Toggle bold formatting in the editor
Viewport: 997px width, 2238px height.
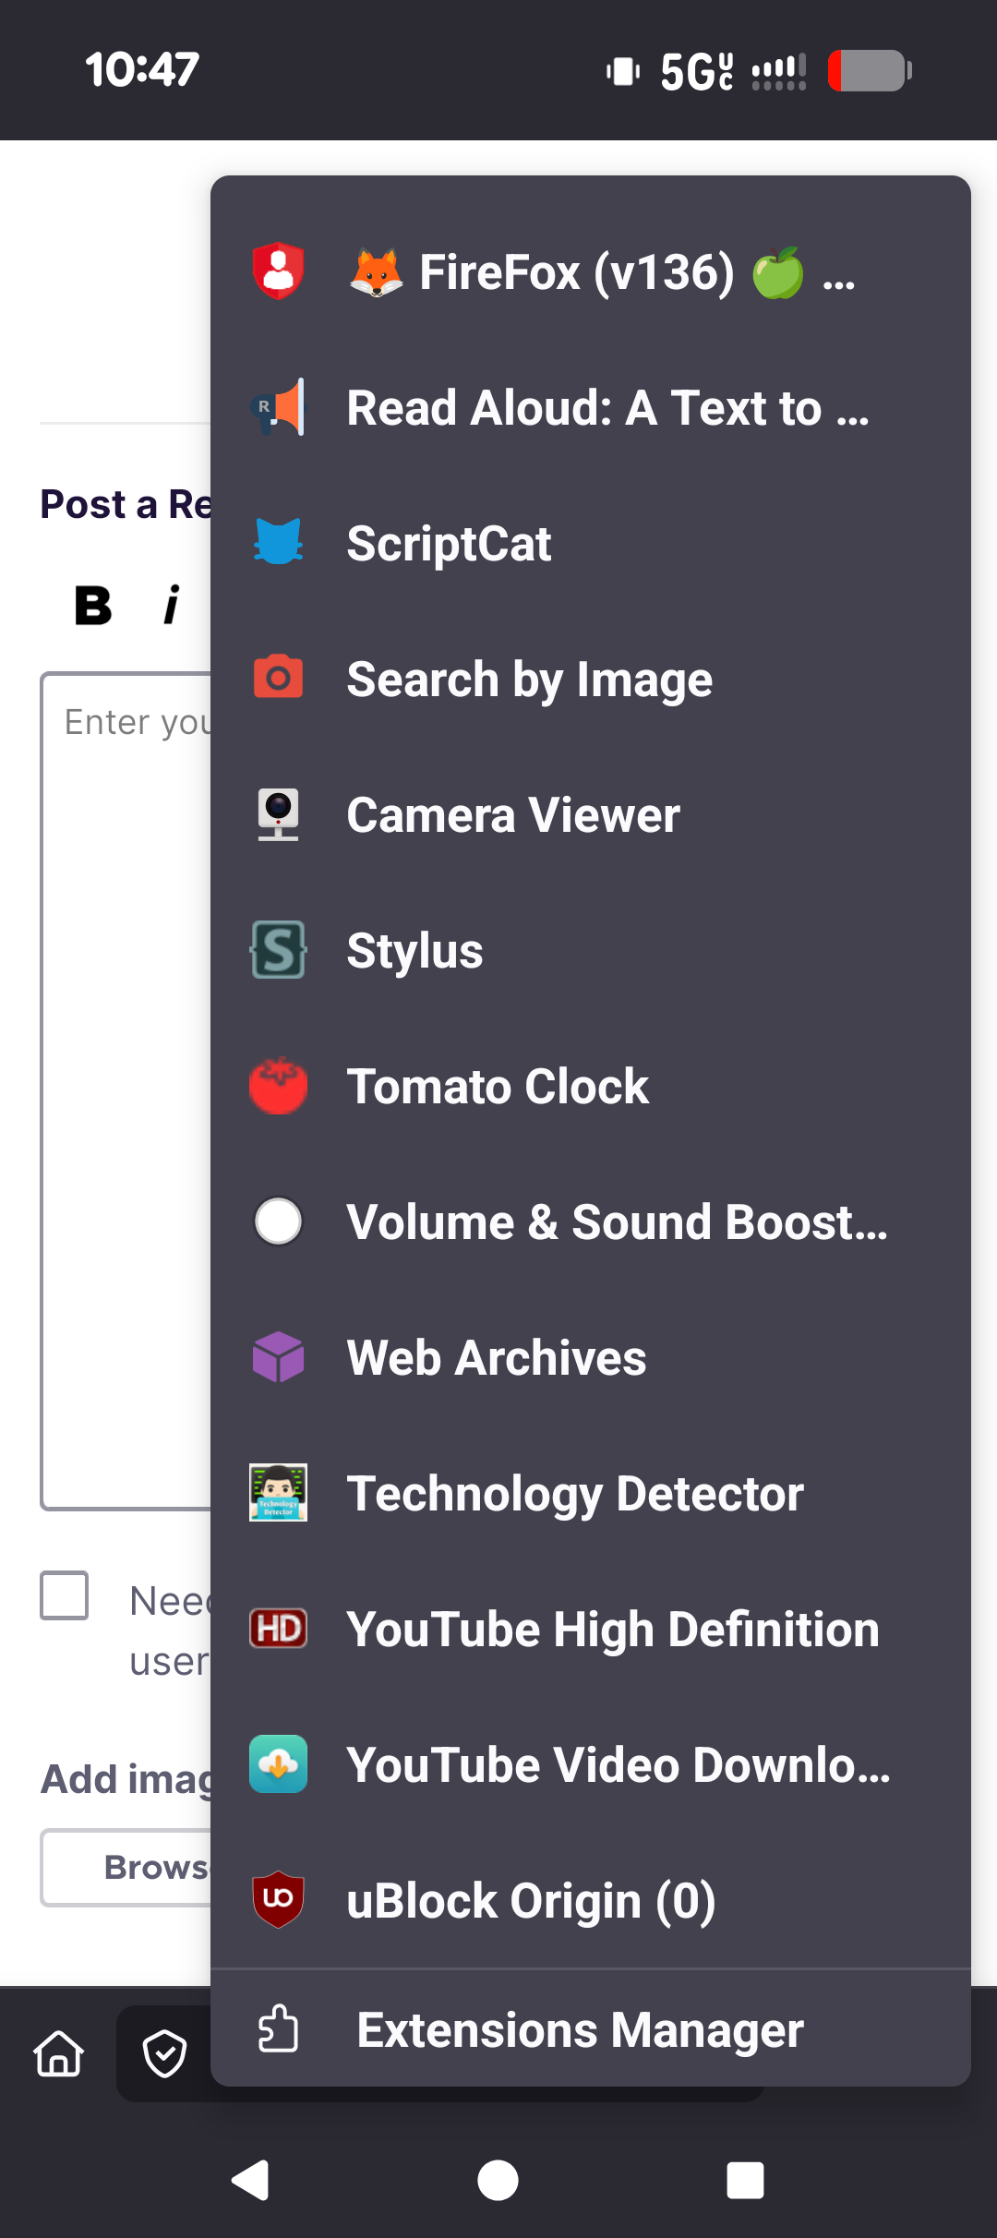point(93,606)
